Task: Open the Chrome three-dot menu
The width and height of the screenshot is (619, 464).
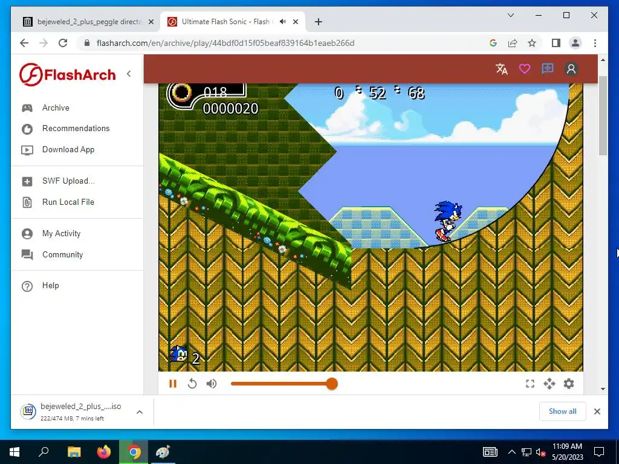Action: tap(595, 43)
